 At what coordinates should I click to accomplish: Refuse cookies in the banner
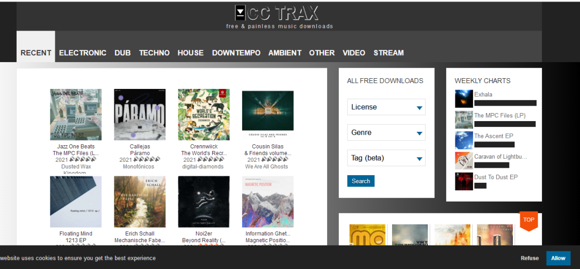pos(530,258)
